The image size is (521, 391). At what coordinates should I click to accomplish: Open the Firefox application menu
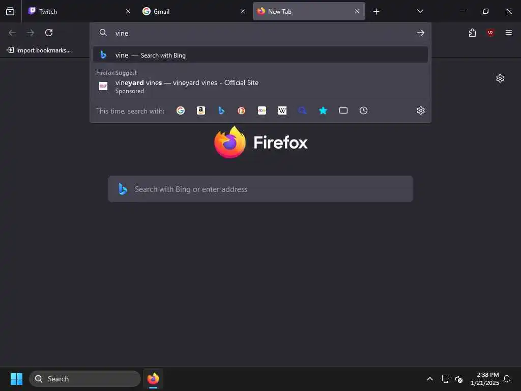pyautogui.click(x=509, y=33)
